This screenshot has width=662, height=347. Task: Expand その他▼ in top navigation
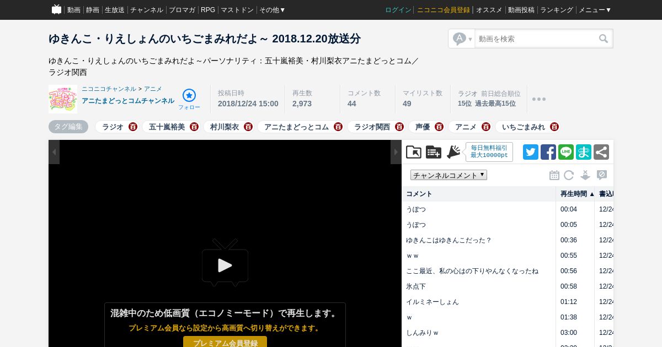[x=272, y=10]
